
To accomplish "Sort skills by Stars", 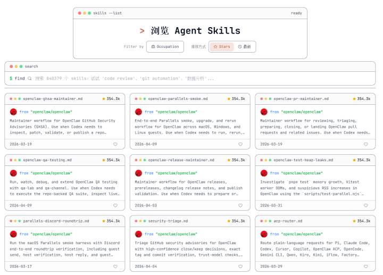I will point(222,47).
